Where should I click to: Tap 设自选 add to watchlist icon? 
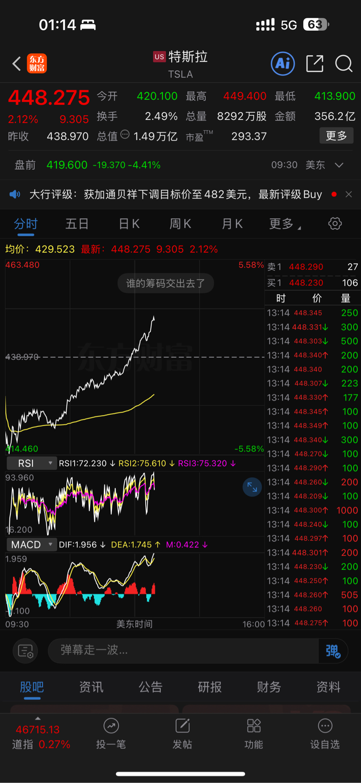coord(325,734)
